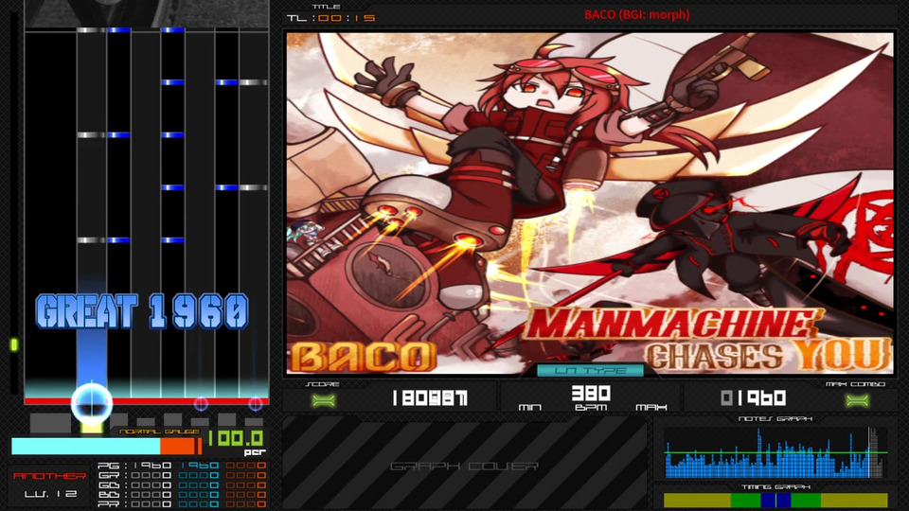
Task: Click the song title BACO (BGI: morph)
Action: point(637,14)
